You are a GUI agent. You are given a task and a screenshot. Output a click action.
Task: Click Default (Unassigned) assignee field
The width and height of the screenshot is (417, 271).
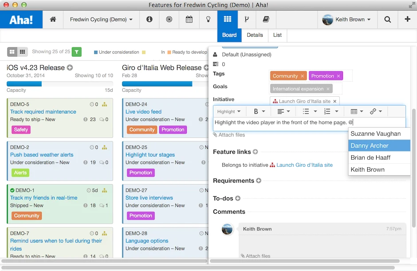tap(247, 55)
